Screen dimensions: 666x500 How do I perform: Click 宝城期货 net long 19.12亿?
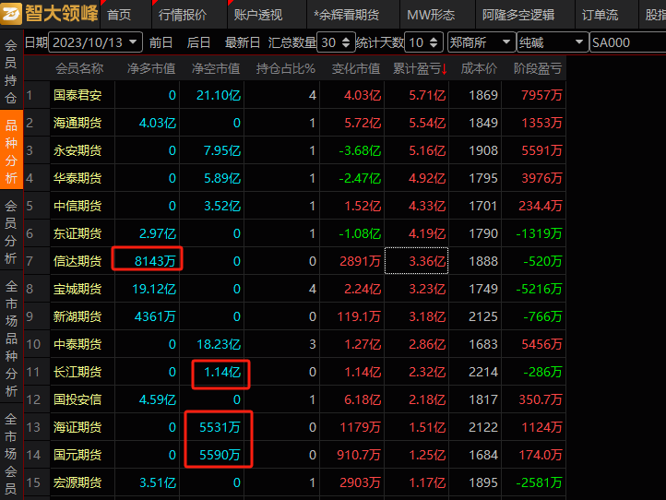pos(154,289)
